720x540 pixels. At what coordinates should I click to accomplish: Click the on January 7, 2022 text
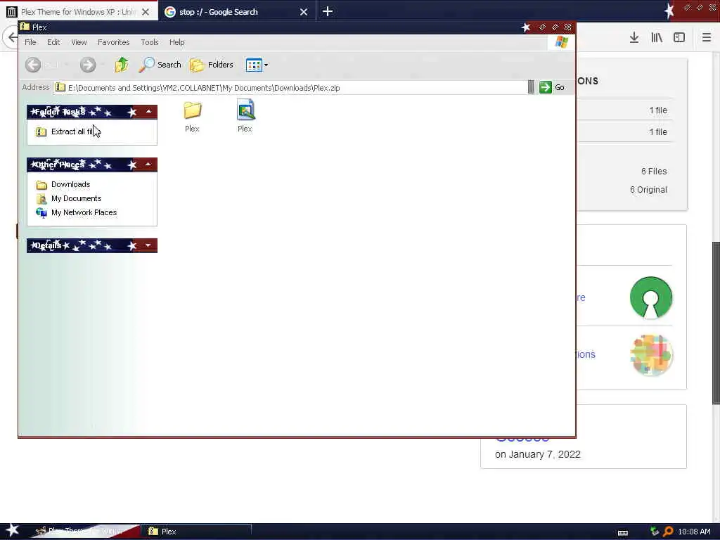(x=538, y=454)
